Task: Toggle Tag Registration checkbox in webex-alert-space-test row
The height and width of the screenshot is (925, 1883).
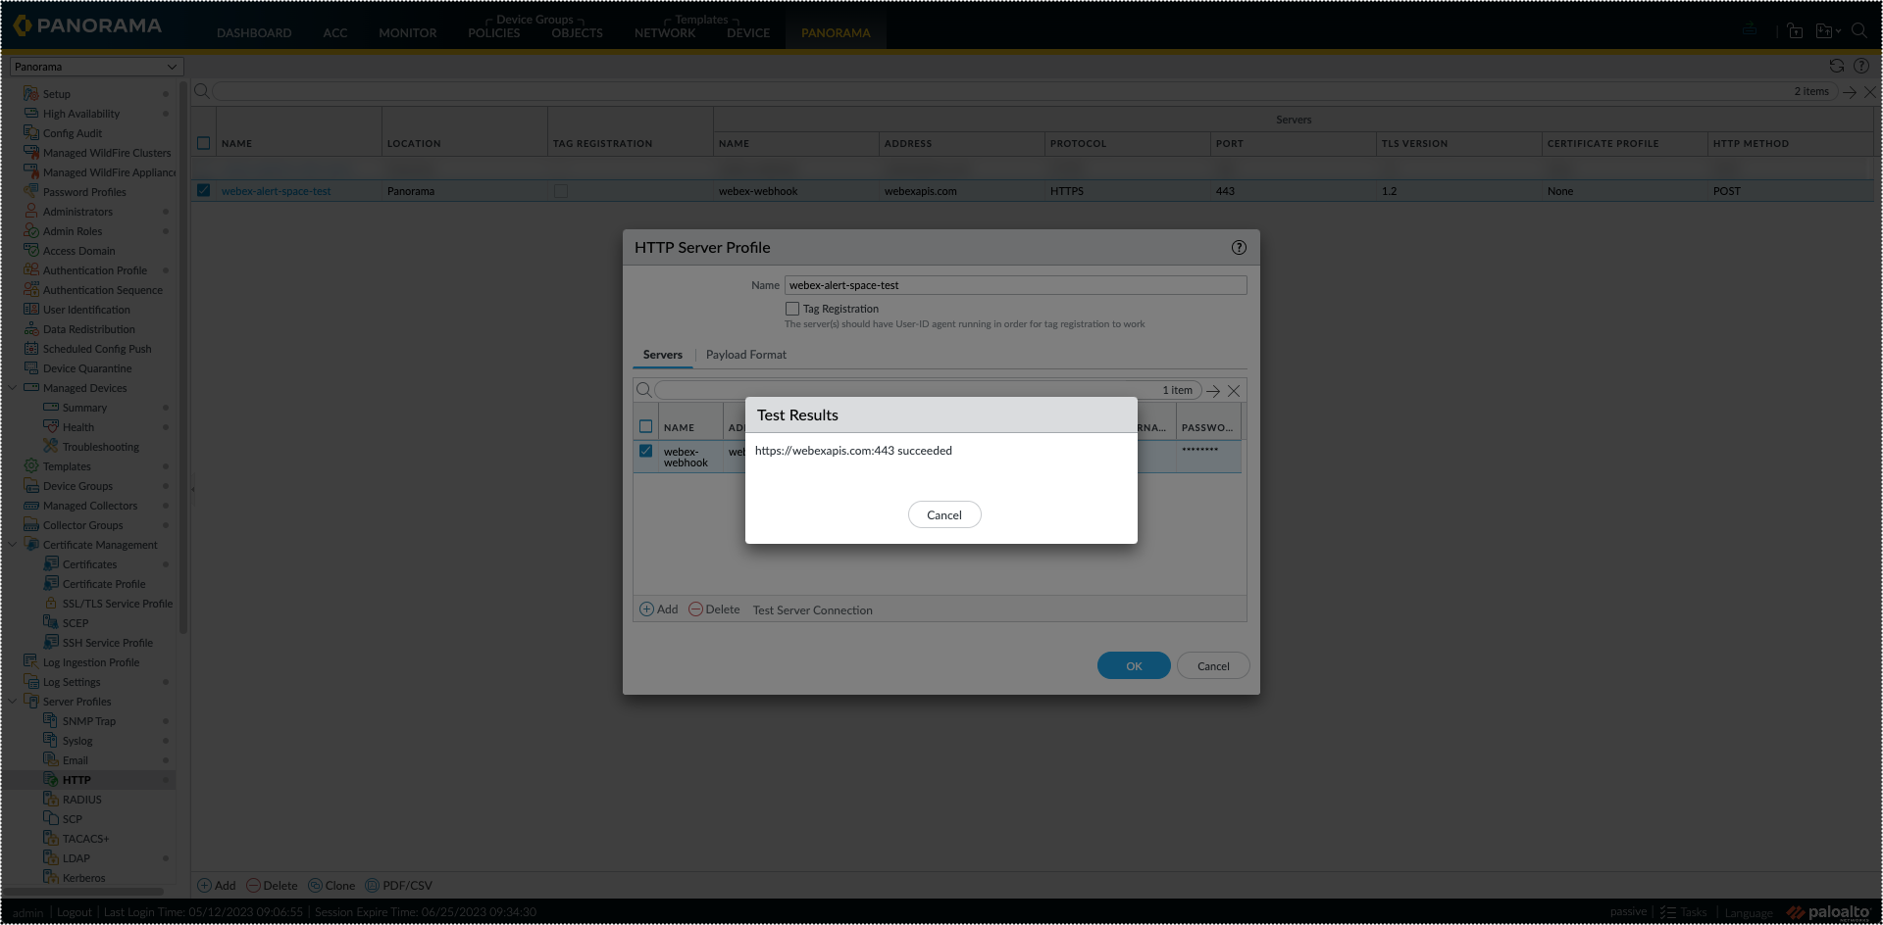Action: pyautogui.click(x=561, y=191)
